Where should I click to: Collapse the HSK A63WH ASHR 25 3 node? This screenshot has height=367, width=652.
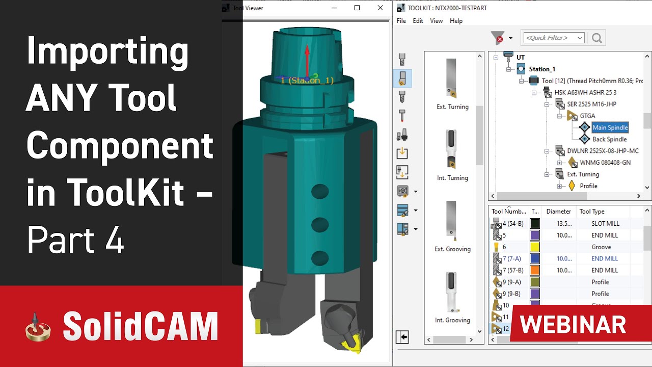pos(534,92)
